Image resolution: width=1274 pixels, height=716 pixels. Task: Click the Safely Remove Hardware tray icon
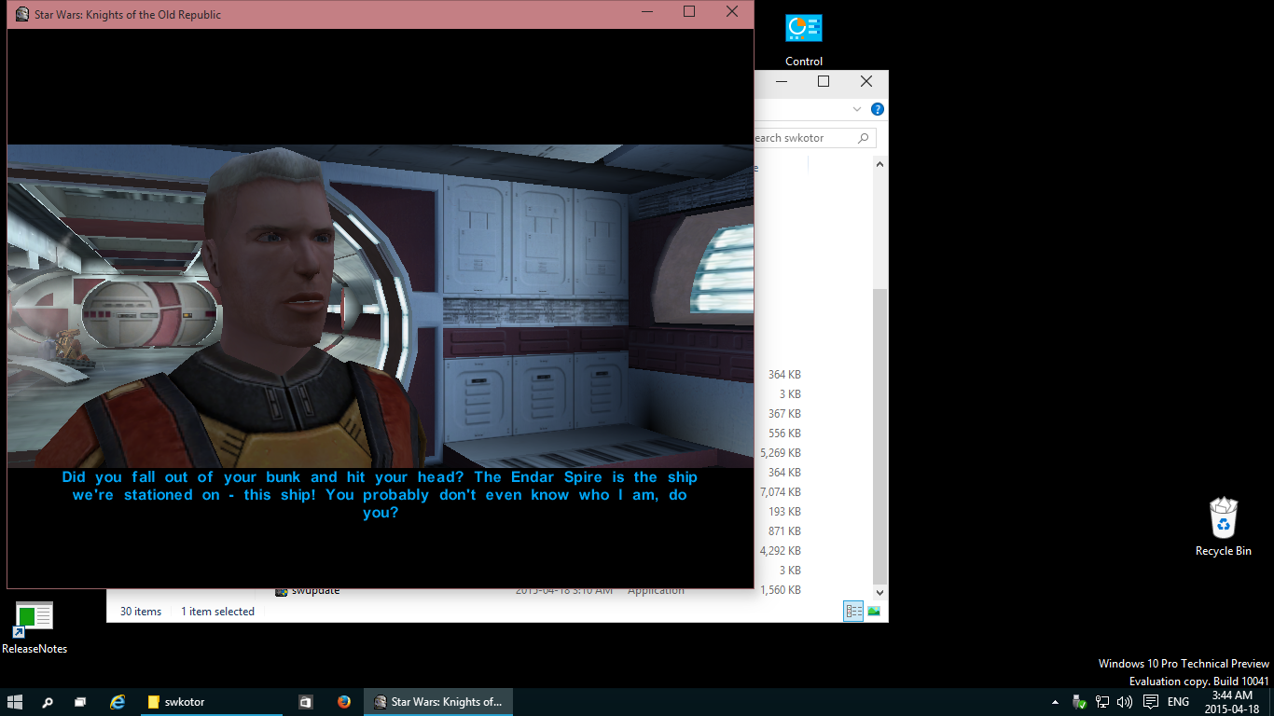[1080, 702]
